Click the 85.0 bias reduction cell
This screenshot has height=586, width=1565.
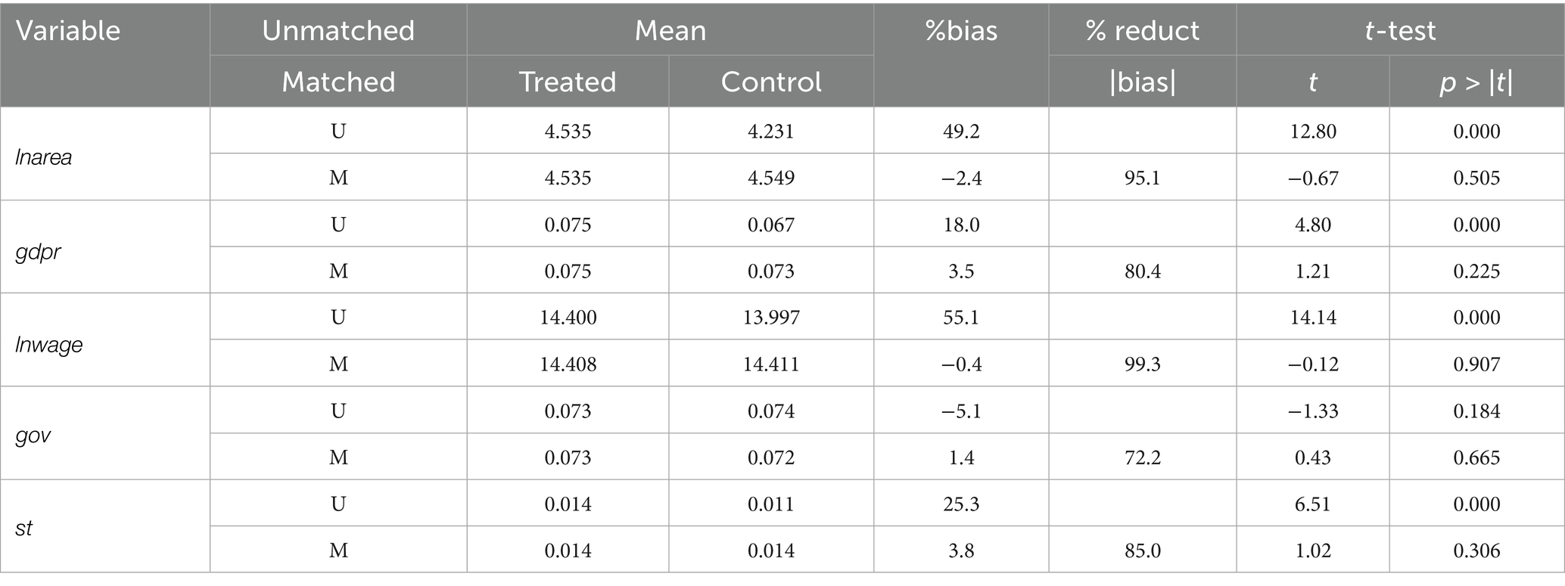[x=1142, y=550]
